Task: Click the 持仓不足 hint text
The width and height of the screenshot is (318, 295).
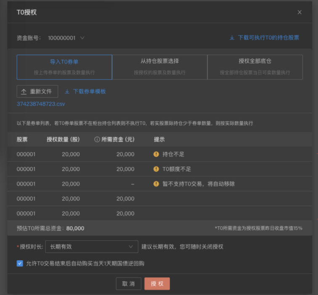Action: tap(173, 154)
